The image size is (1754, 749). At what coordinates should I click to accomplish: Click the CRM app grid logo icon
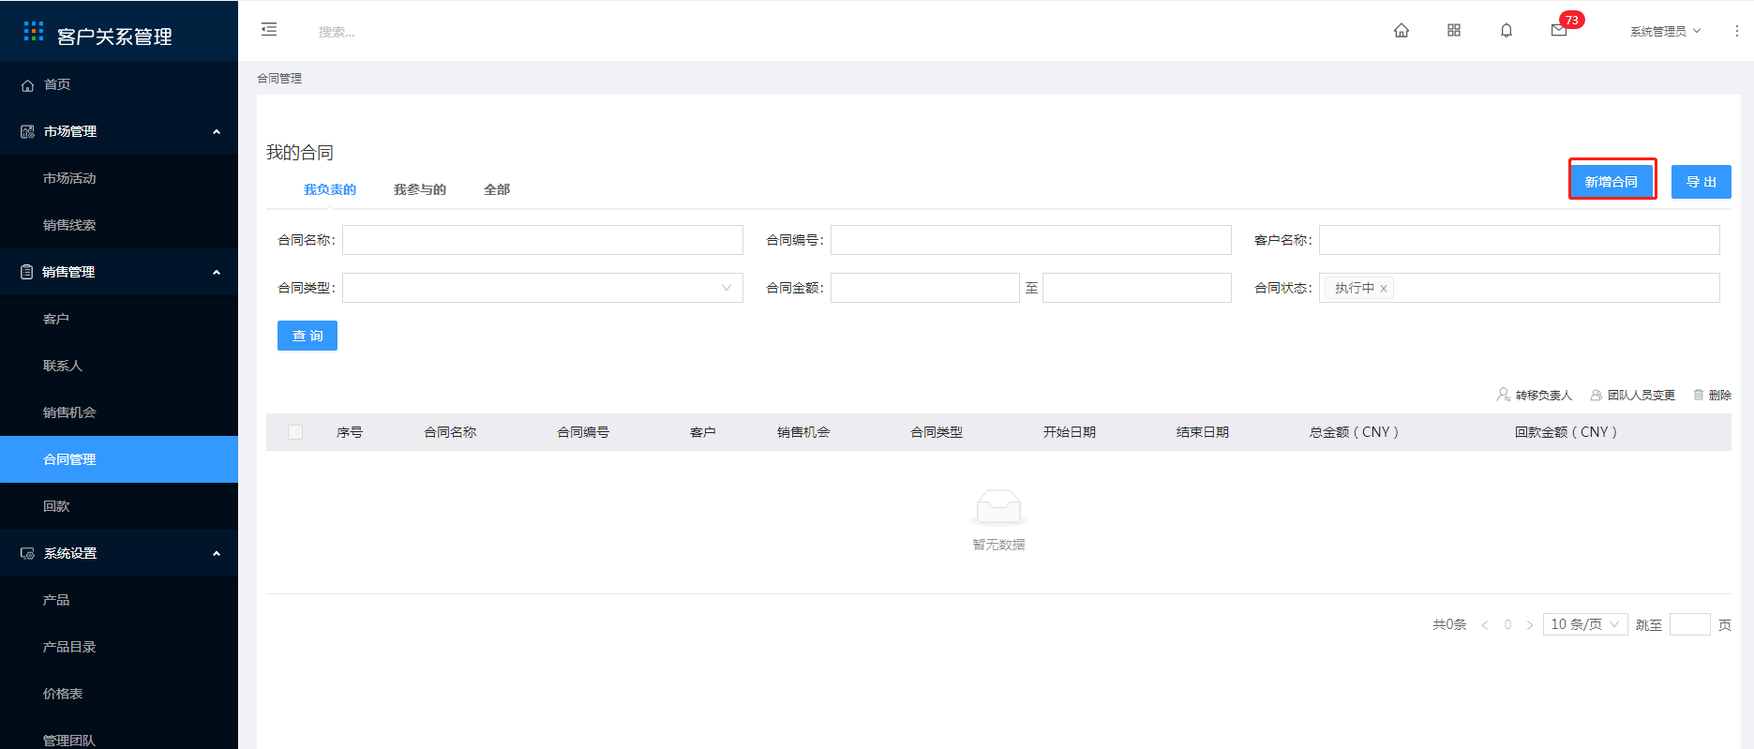[x=34, y=32]
